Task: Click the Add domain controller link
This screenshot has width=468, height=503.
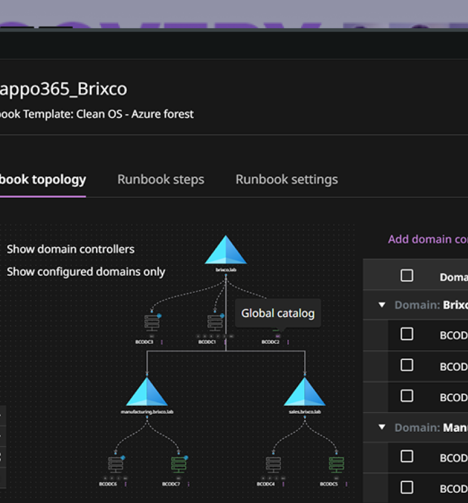Action: (427, 240)
